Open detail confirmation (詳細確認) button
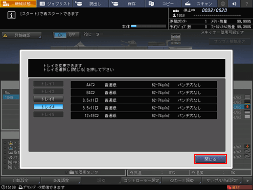This screenshot has width=253, height=190. pyautogui.click(x=22, y=35)
